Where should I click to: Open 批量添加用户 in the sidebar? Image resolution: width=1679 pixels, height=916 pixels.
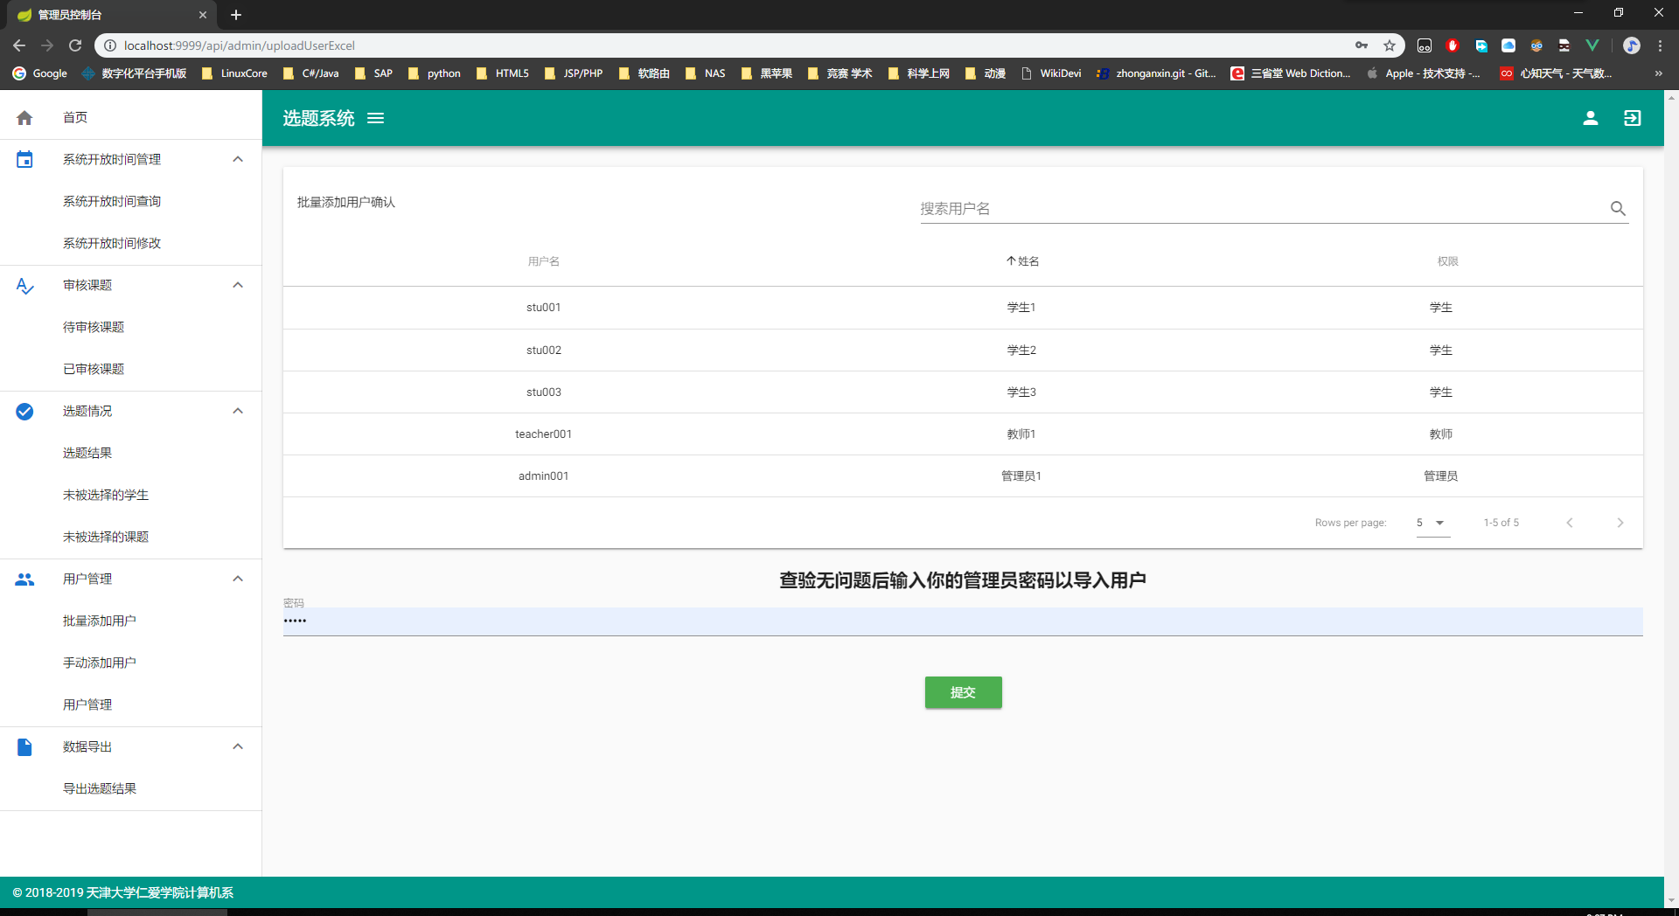click(100, 621)
